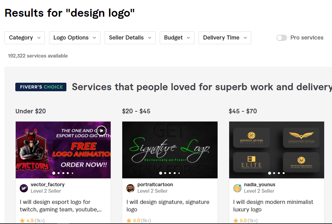Select first carousel dot on signature logo image
332x224 pixels.
[160, 173]
